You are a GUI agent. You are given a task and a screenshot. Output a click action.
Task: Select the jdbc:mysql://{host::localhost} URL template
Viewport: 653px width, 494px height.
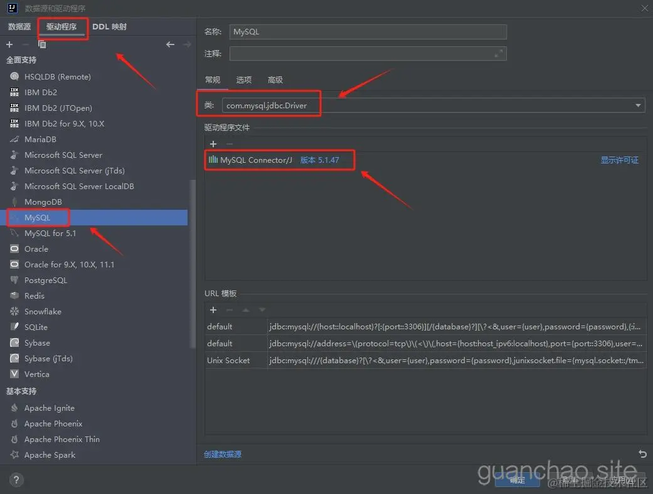(426, 327)
